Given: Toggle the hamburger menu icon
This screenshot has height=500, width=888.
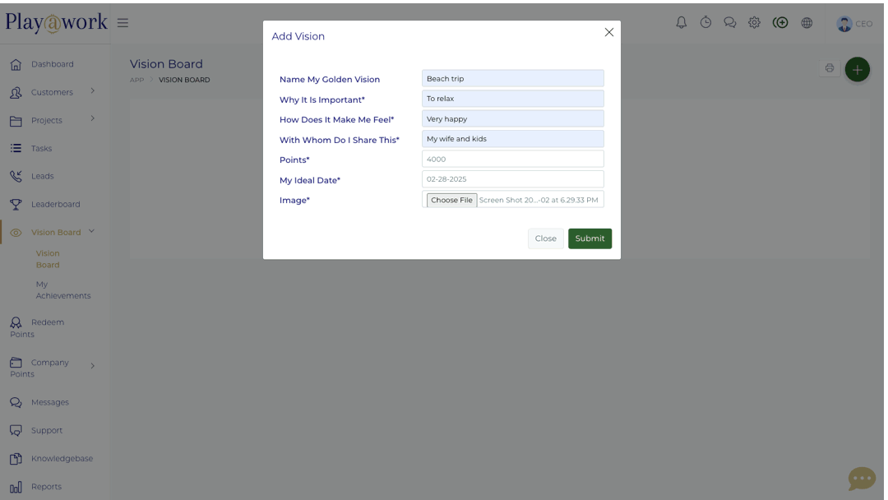Looking at the screenshot, I should point(123,23).
